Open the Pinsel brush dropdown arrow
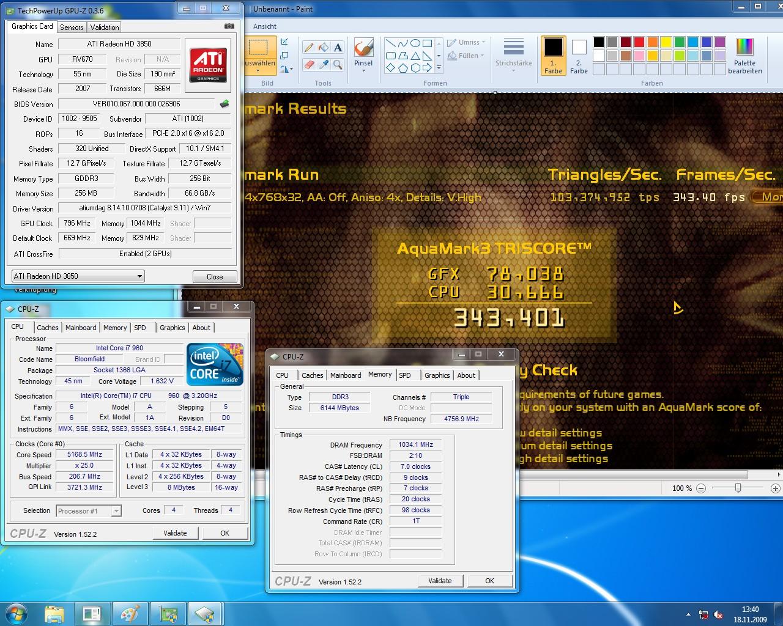 pyautogui.click(x=363, y=71)
